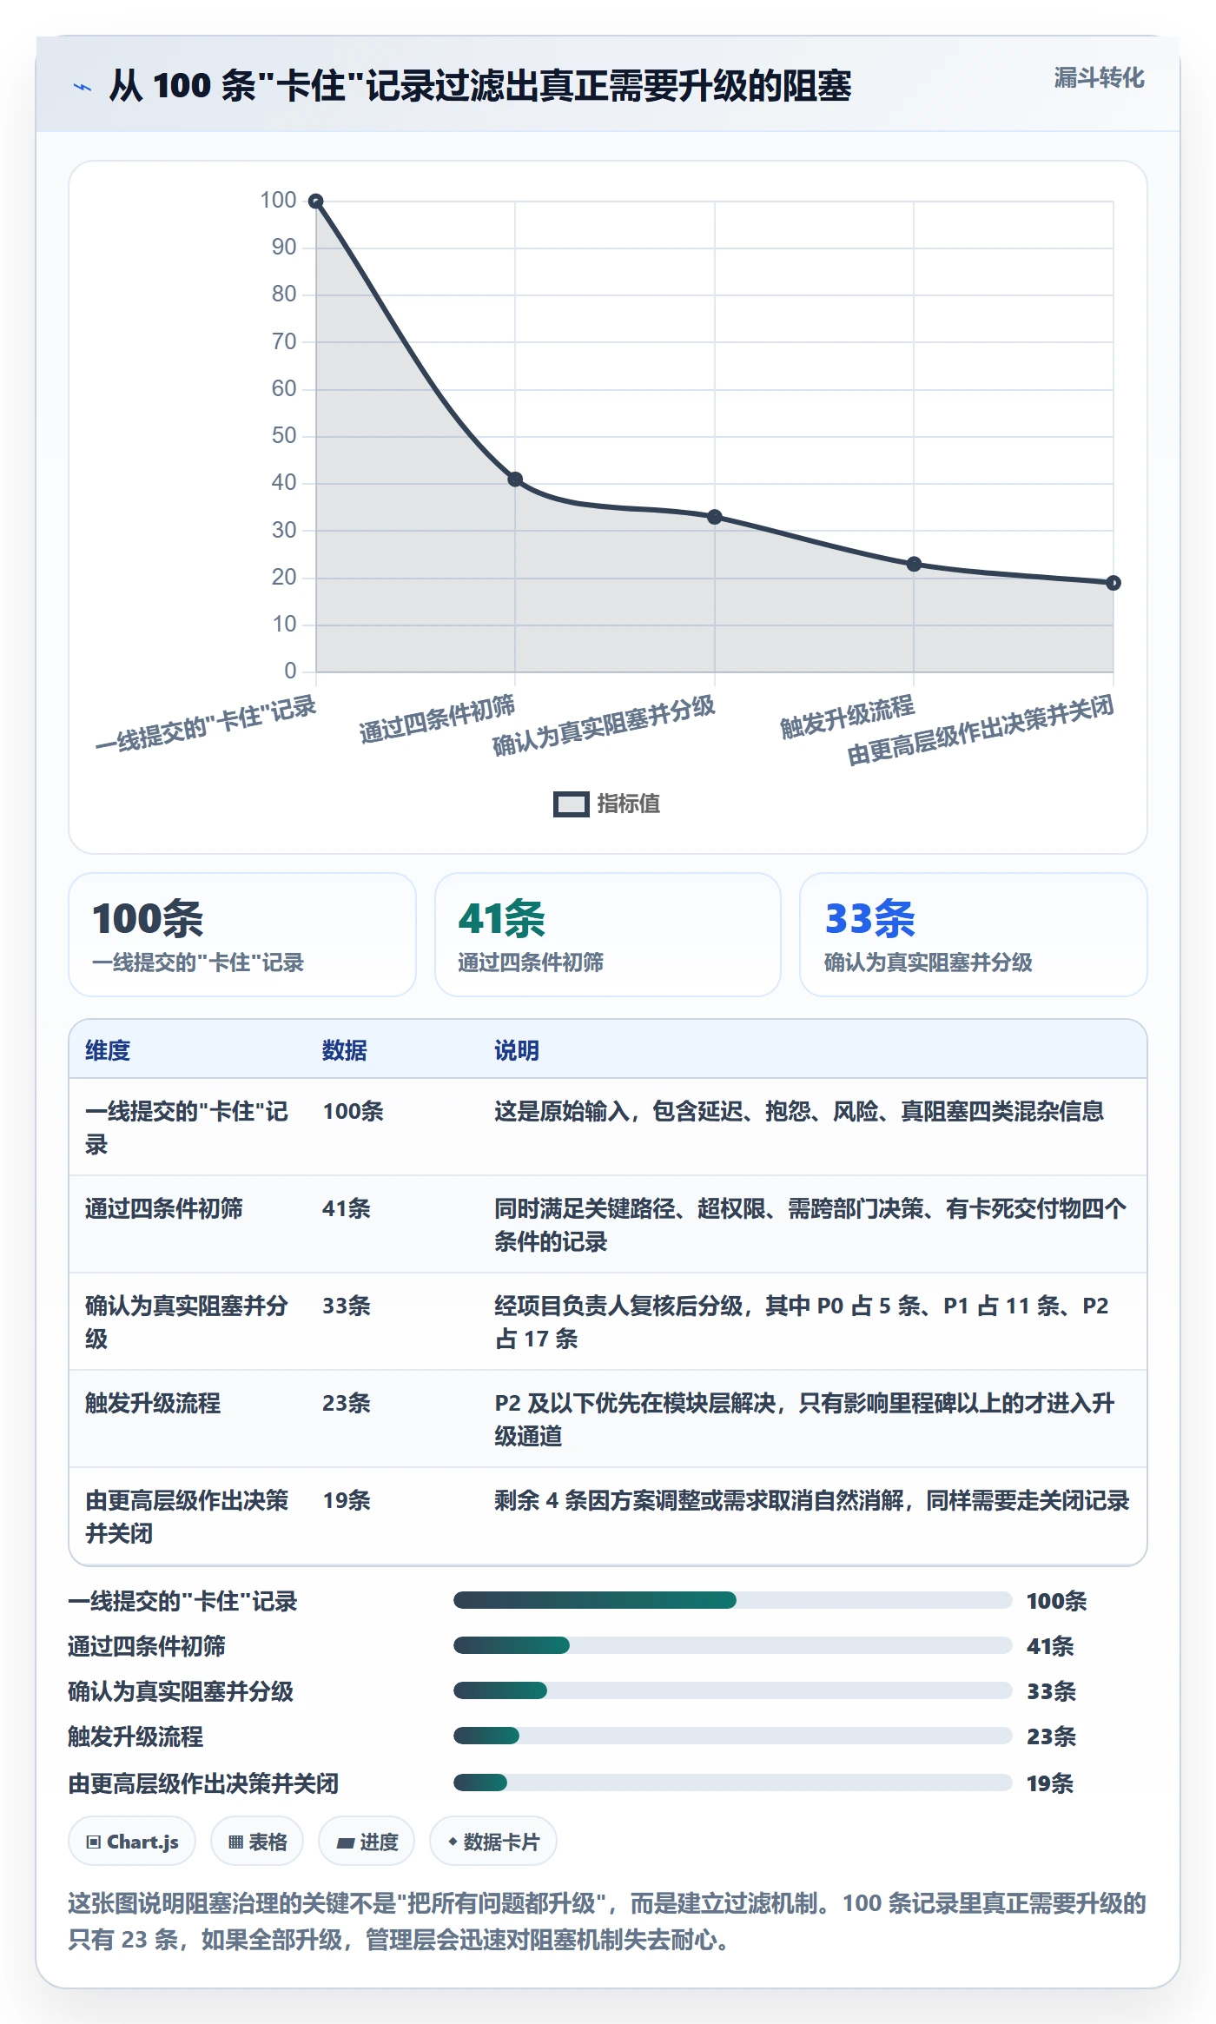Click the 指标值 legend label
The width and height of the screenshot is (1216, 2024).
pos(629,804)
